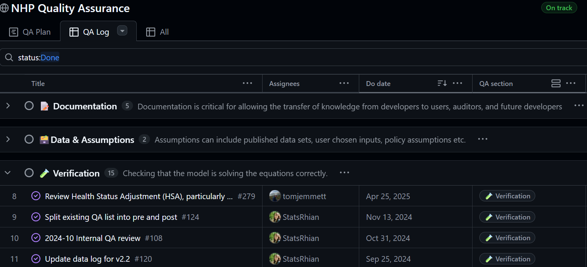Click the On track status button
The width and height of the screenshot is (587, 267).
pos(559,8)
